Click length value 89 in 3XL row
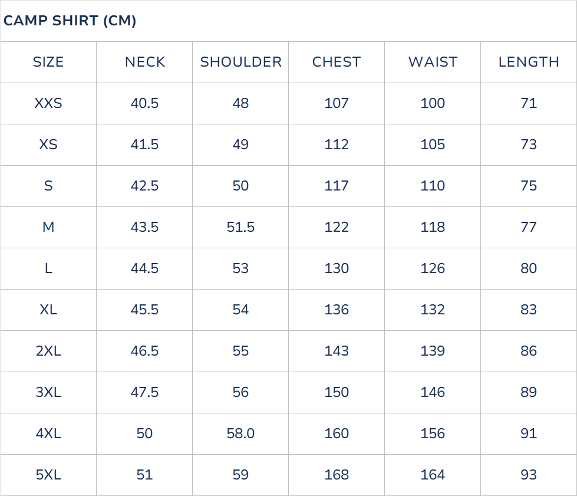 click(529, 392)
